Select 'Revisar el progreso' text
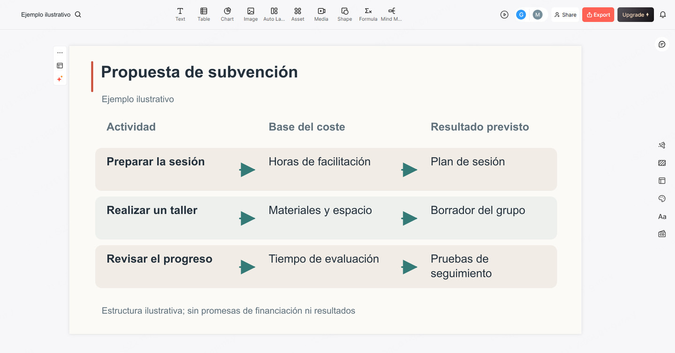675x353 pixels. point(159,259)
